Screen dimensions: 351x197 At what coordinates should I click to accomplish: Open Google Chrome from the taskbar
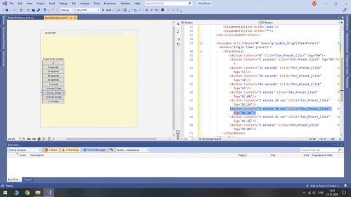27,193
